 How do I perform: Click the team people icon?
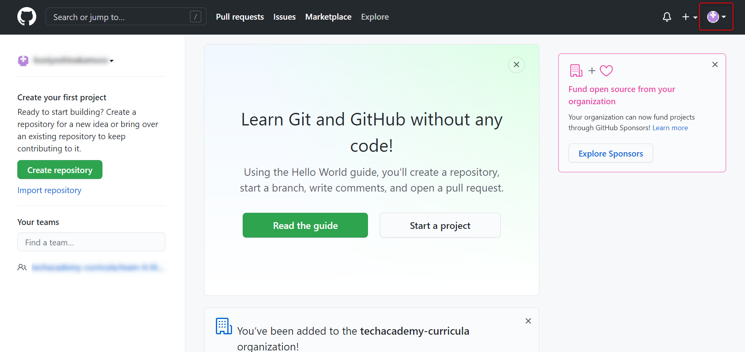point(22,267)
